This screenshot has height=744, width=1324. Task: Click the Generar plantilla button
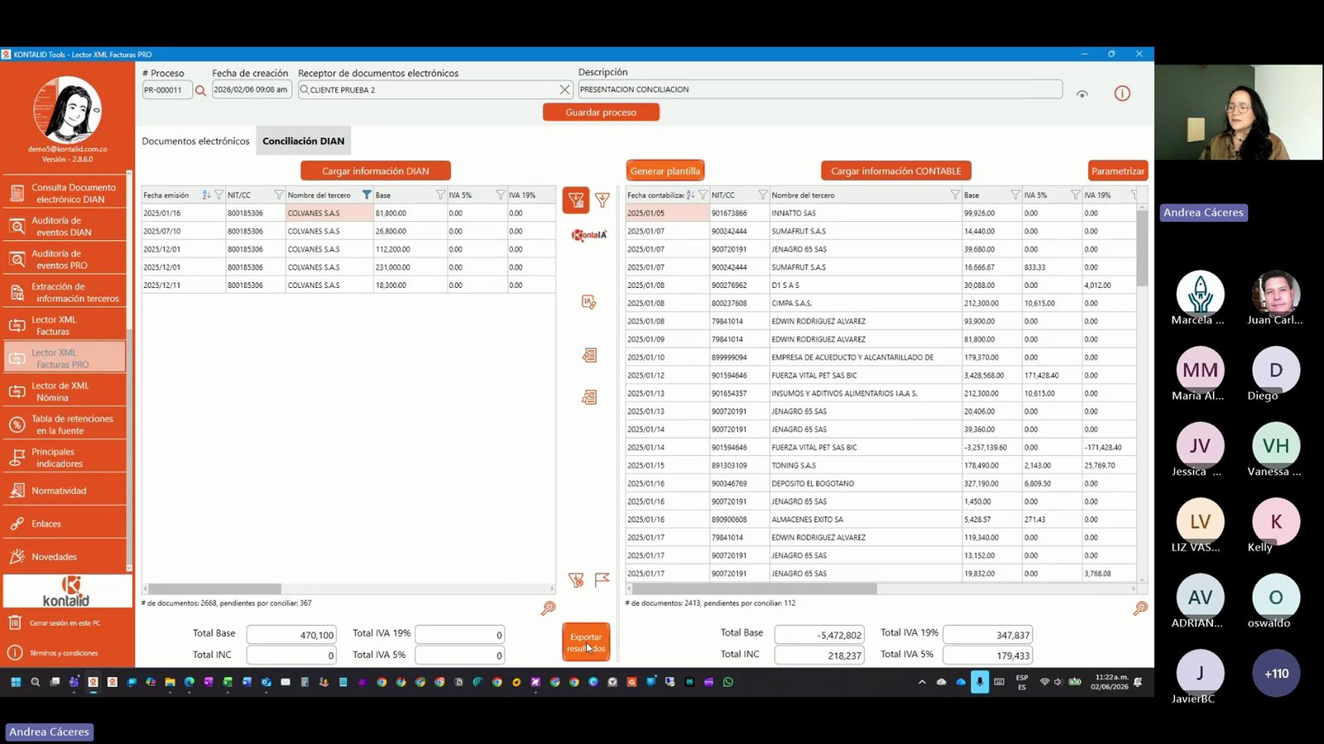[x=665, y=171]
